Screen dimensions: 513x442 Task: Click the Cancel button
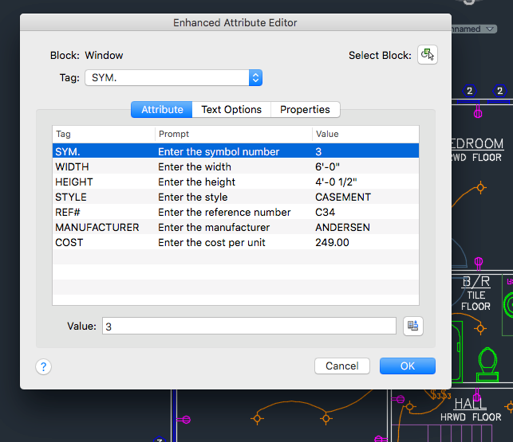[x=342, y=366]
